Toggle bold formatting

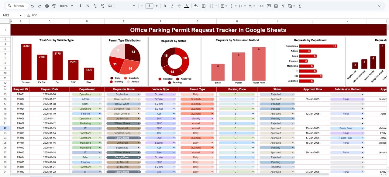(x=164, y=6)
